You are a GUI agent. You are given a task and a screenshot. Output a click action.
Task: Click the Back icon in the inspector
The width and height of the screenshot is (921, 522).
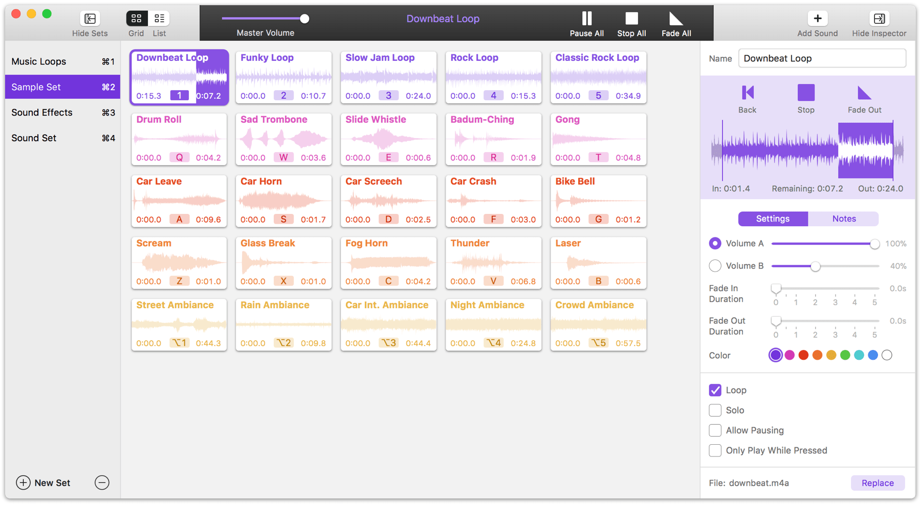point(747,93)
